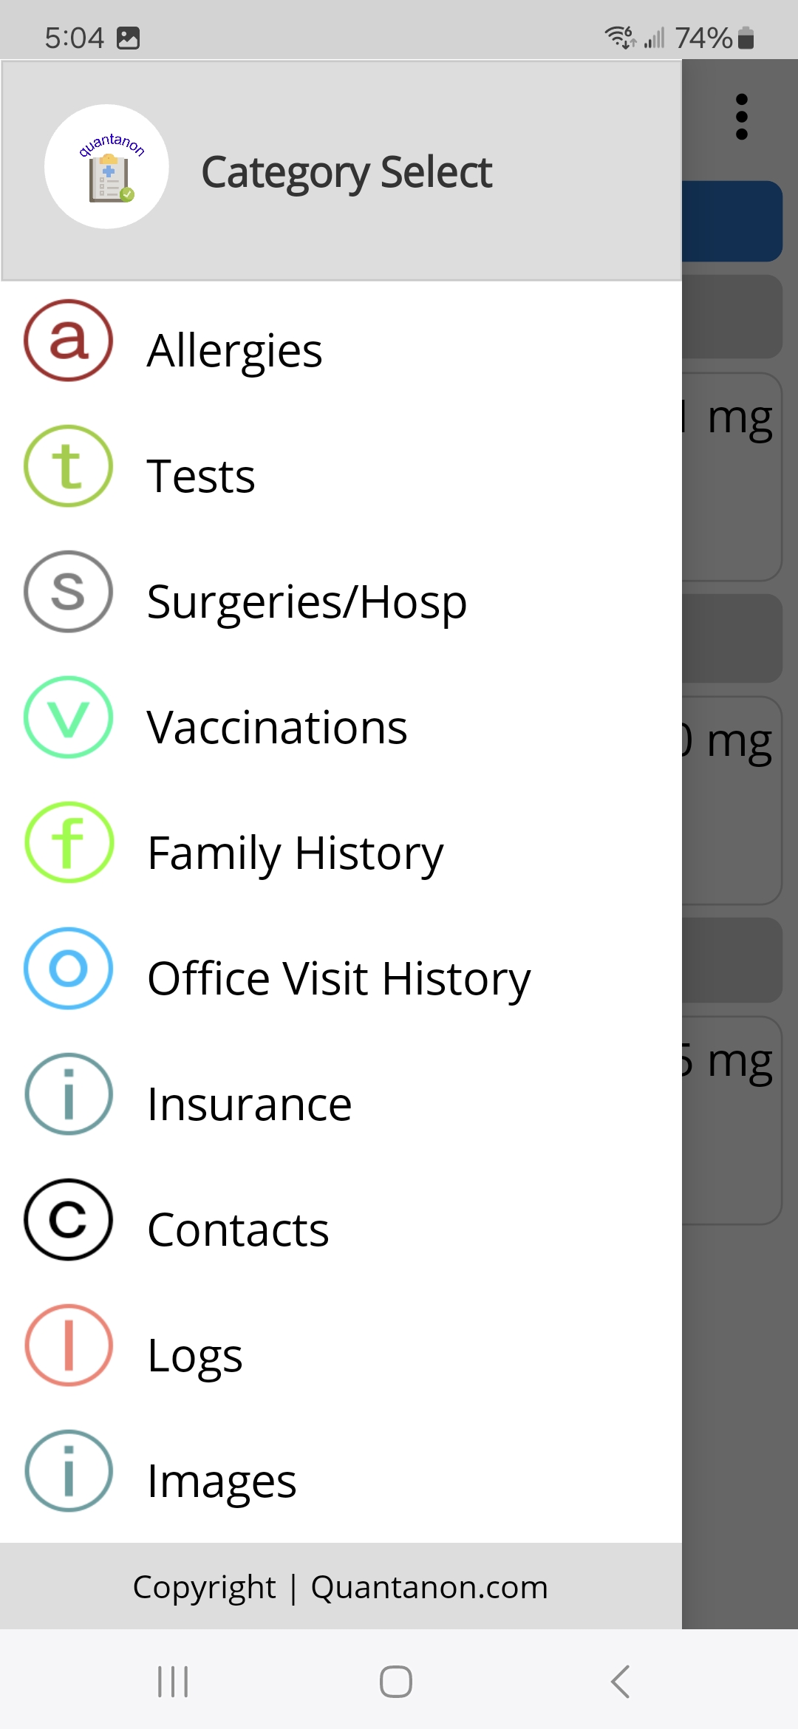Select Surgeries/Hosp from the list
Image resolution: width=798 pixels, height=1729 pixels.
(x=307, y=601)
